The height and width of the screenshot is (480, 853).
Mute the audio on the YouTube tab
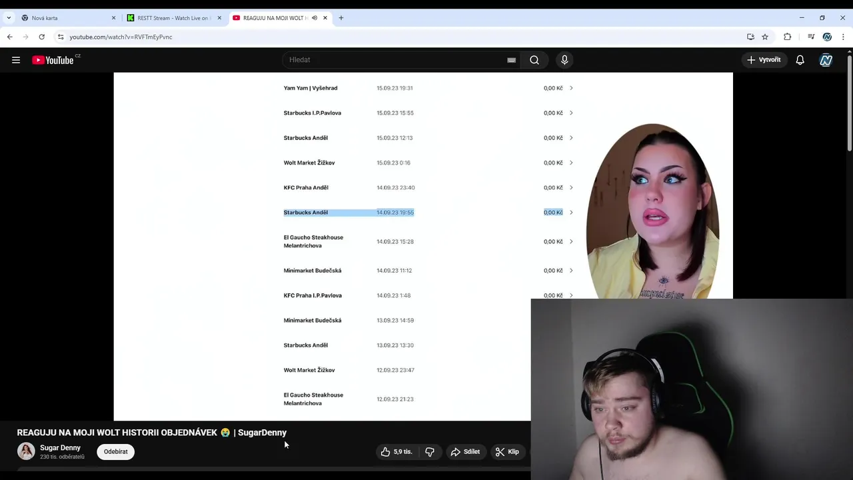click(x=315, y=18)
